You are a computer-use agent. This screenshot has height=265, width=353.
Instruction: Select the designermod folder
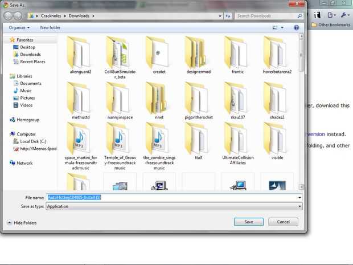click(x=198, y=55)
